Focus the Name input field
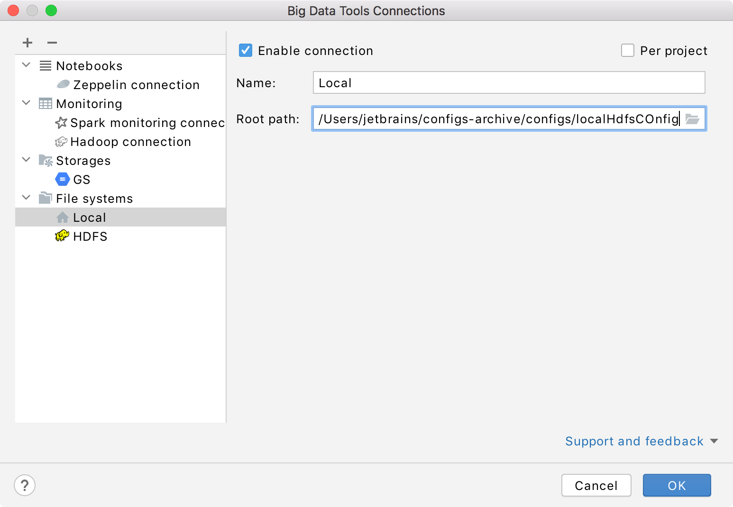This screenshot has width=733, height=507. (509, 82)
